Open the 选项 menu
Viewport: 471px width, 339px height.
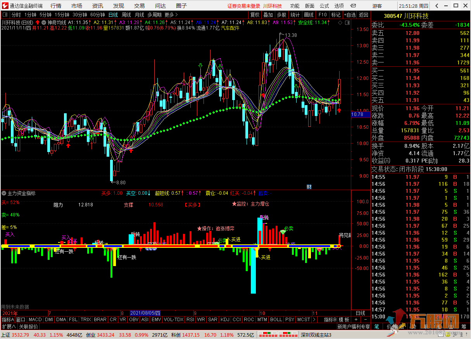click(339, 6)
